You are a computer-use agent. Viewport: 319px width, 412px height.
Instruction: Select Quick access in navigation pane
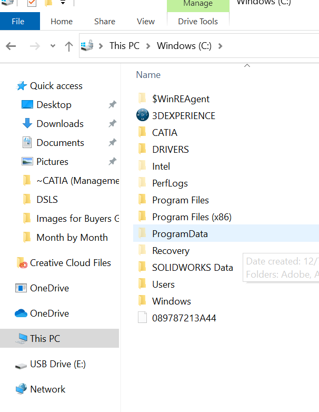[x=56, y=86]
